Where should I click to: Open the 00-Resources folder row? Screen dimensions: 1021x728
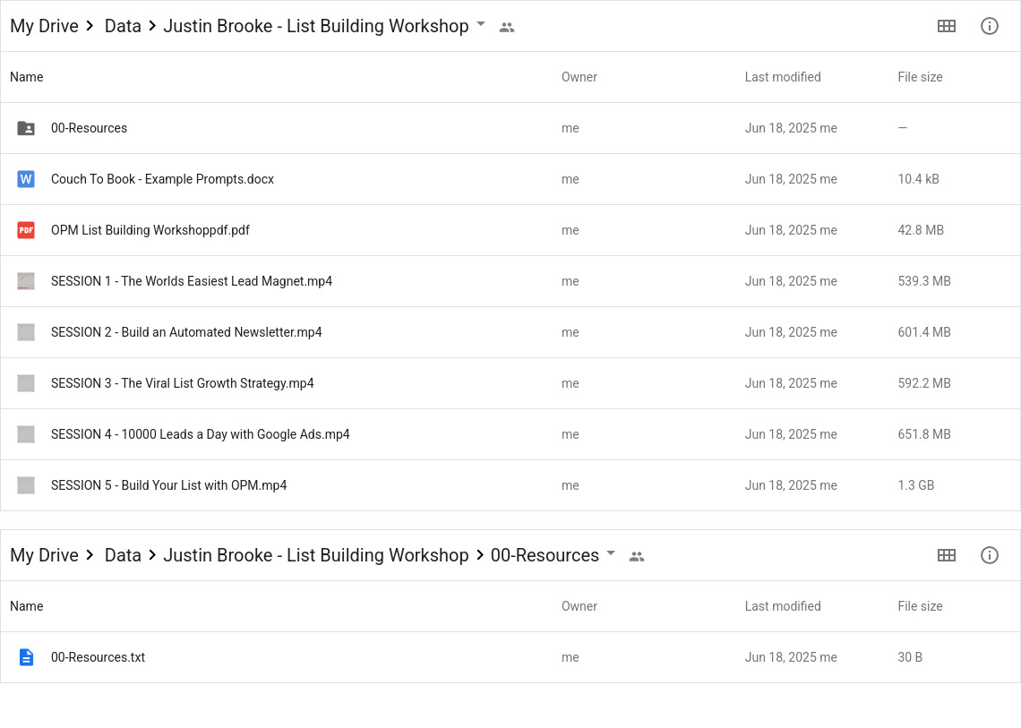pyautogui.click(x=510, y=128)
